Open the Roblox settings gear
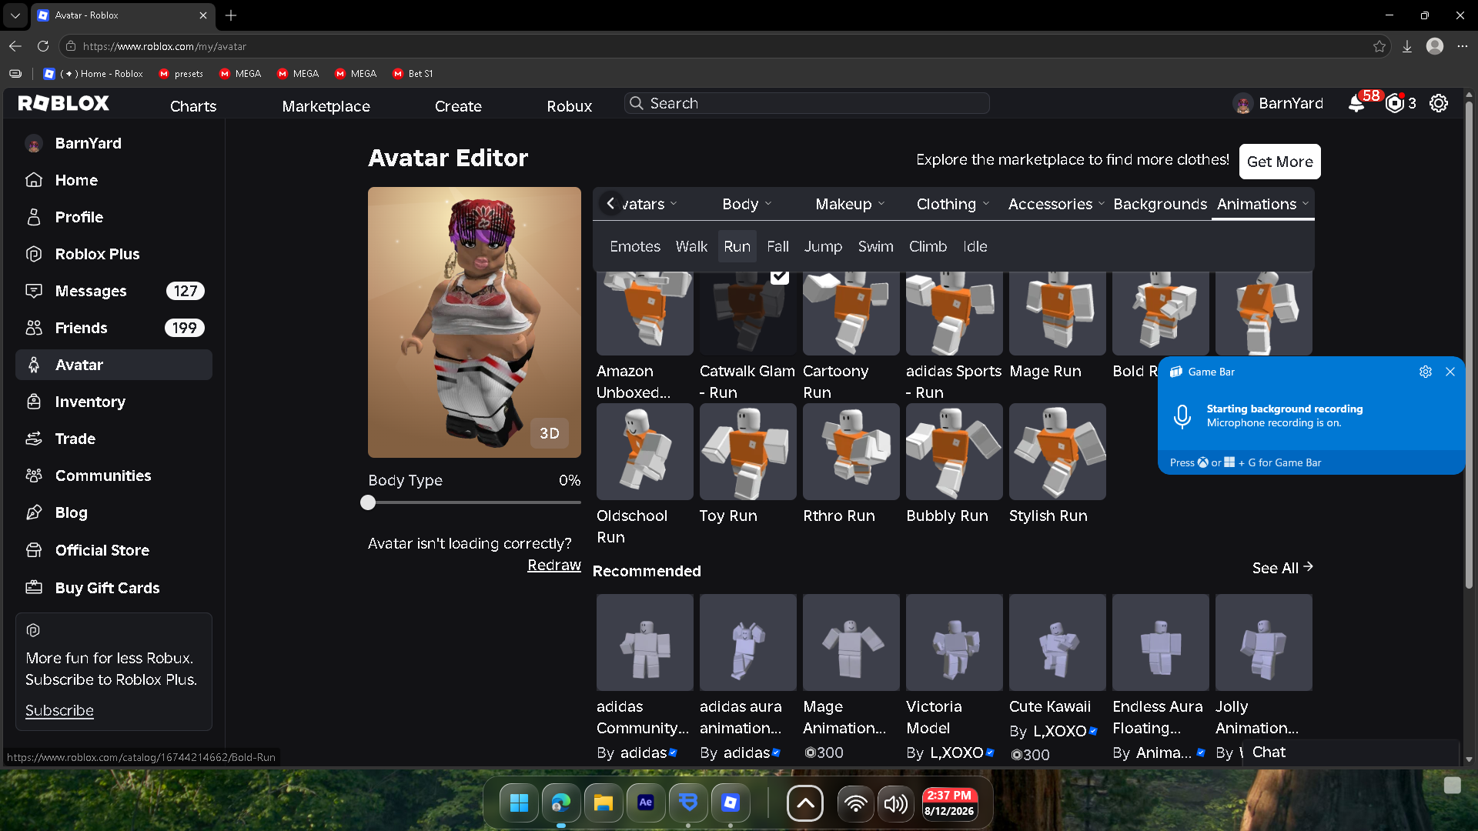Image resolution: width=1478 pixels, height=831 pixels. pos(1439,104)
